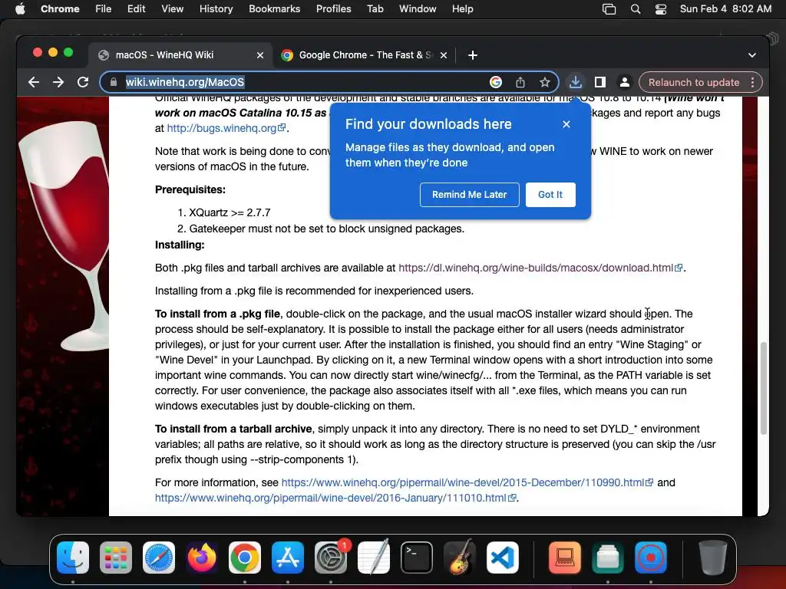
Task: Dismiss the downloads popup with X
Action: pos(566,124)
